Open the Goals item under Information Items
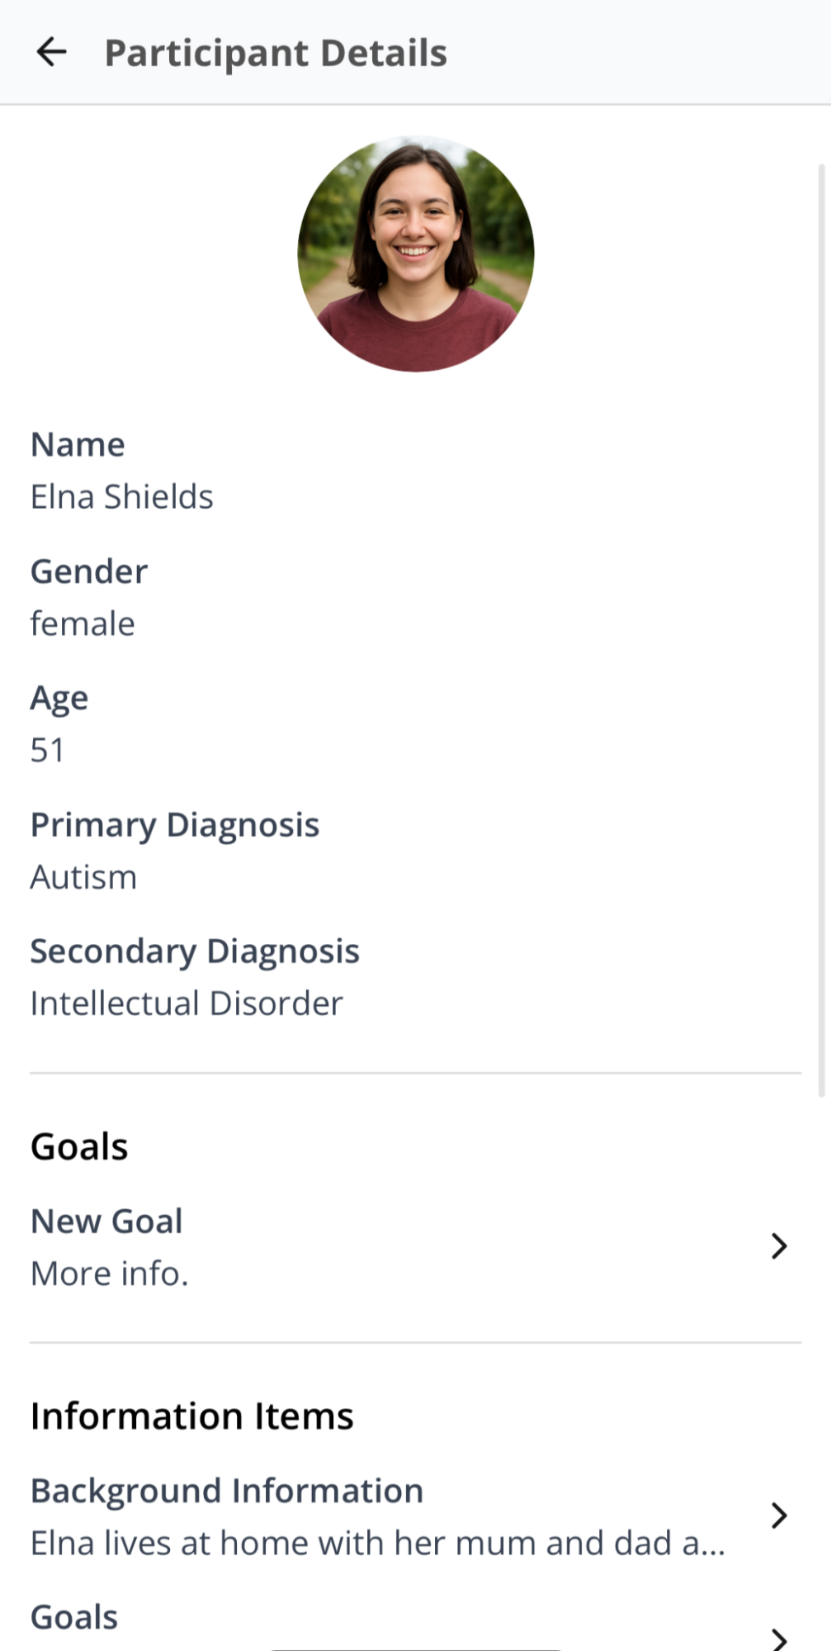Screen dimensions: 832x1651 74,1617
